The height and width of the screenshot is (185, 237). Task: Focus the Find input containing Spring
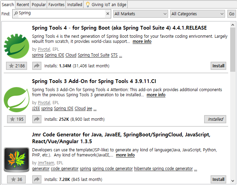[62, 14]
